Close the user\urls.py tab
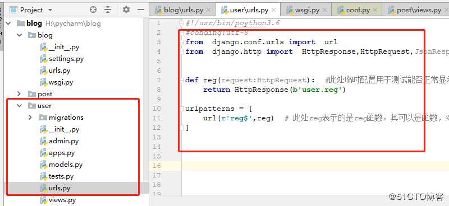449x206 pixels. [x=274, y=10]
